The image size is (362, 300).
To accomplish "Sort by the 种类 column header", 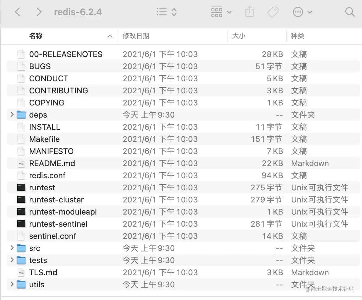I will pos(298,36).
